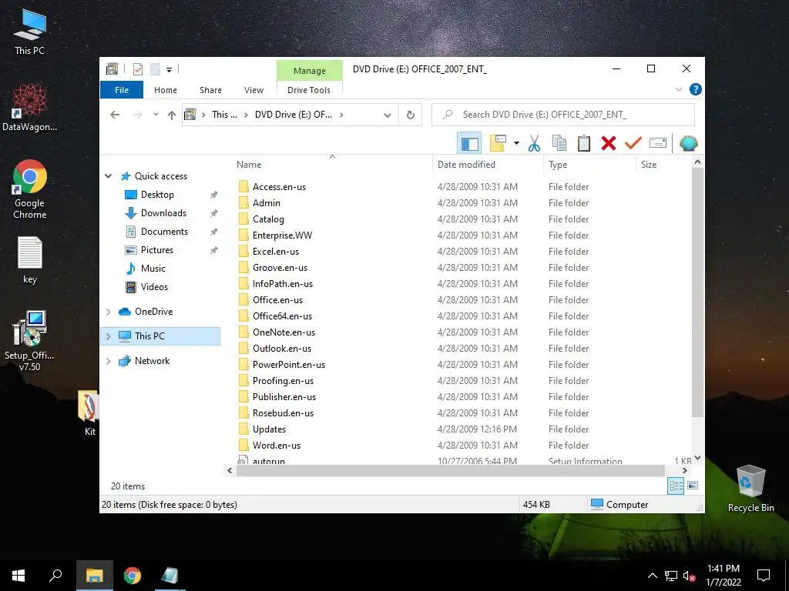Click the Cut scissors icon
Viewport: 789px width, 591px height.
(534, 144)
